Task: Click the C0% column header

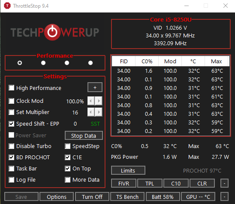Action: click(147, 62)
